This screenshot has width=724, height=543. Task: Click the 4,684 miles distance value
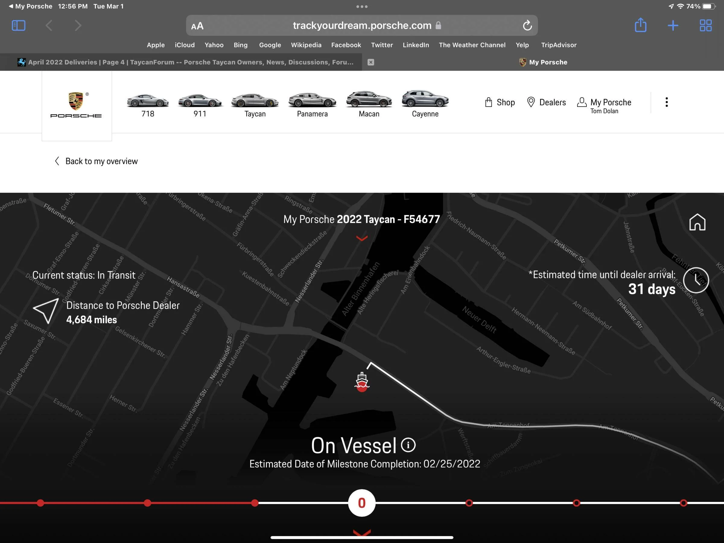[92, 320]
